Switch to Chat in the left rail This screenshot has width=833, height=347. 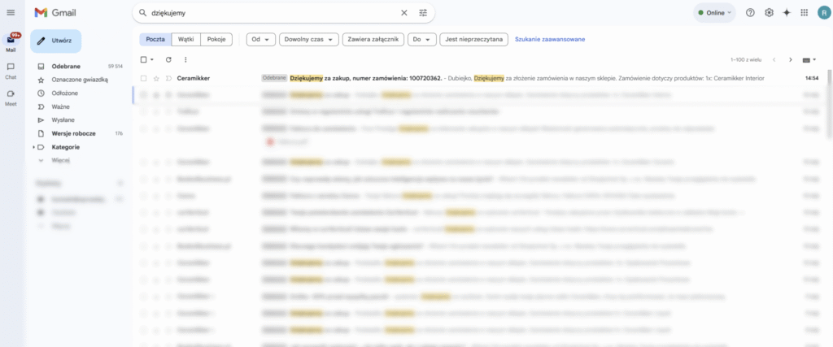[11, 71]
